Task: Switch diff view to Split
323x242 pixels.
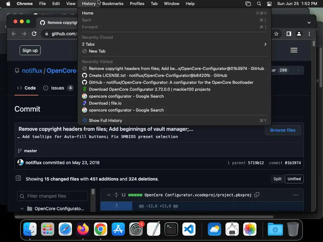Action: click(x=278, y=179)
